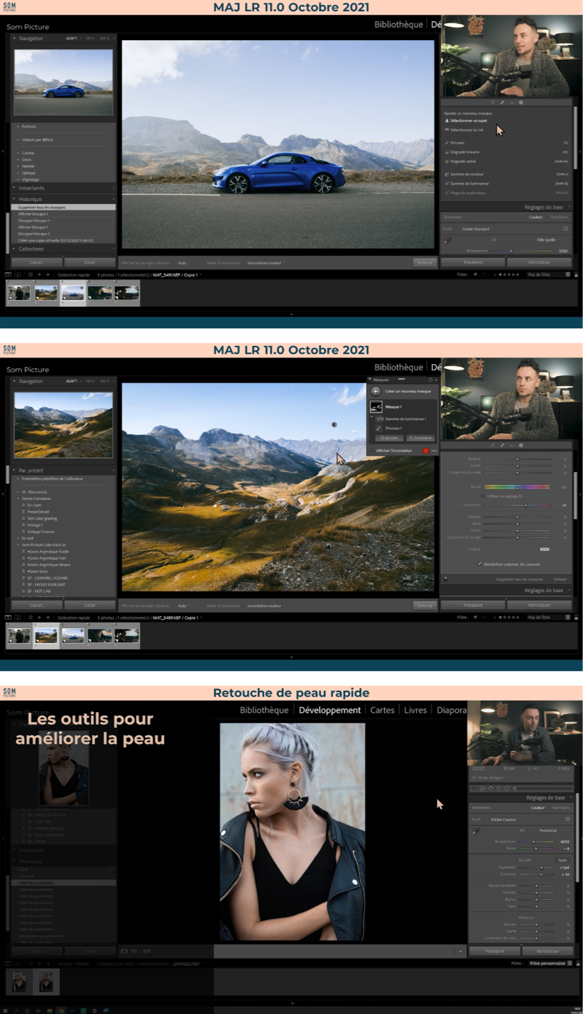Click the white balance eyedropper in portrait screen

click(477, 831)
